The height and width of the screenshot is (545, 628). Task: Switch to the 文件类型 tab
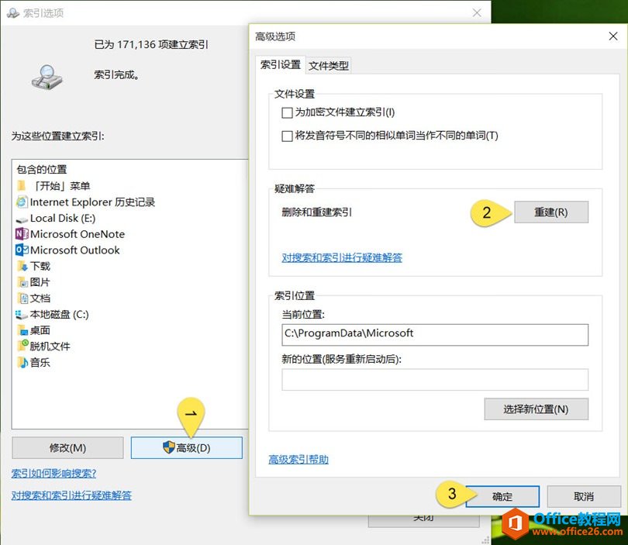point(329,66)
